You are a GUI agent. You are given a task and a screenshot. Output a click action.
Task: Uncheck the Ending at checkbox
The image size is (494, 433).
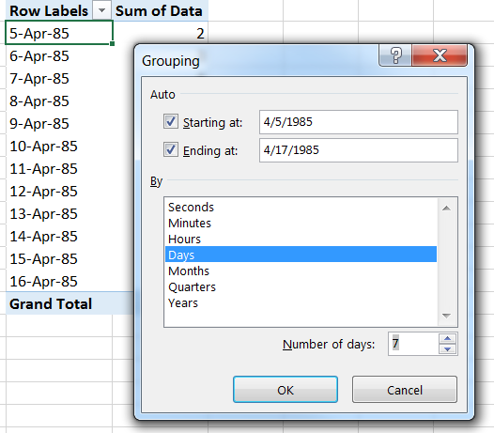tap(171, 149)
